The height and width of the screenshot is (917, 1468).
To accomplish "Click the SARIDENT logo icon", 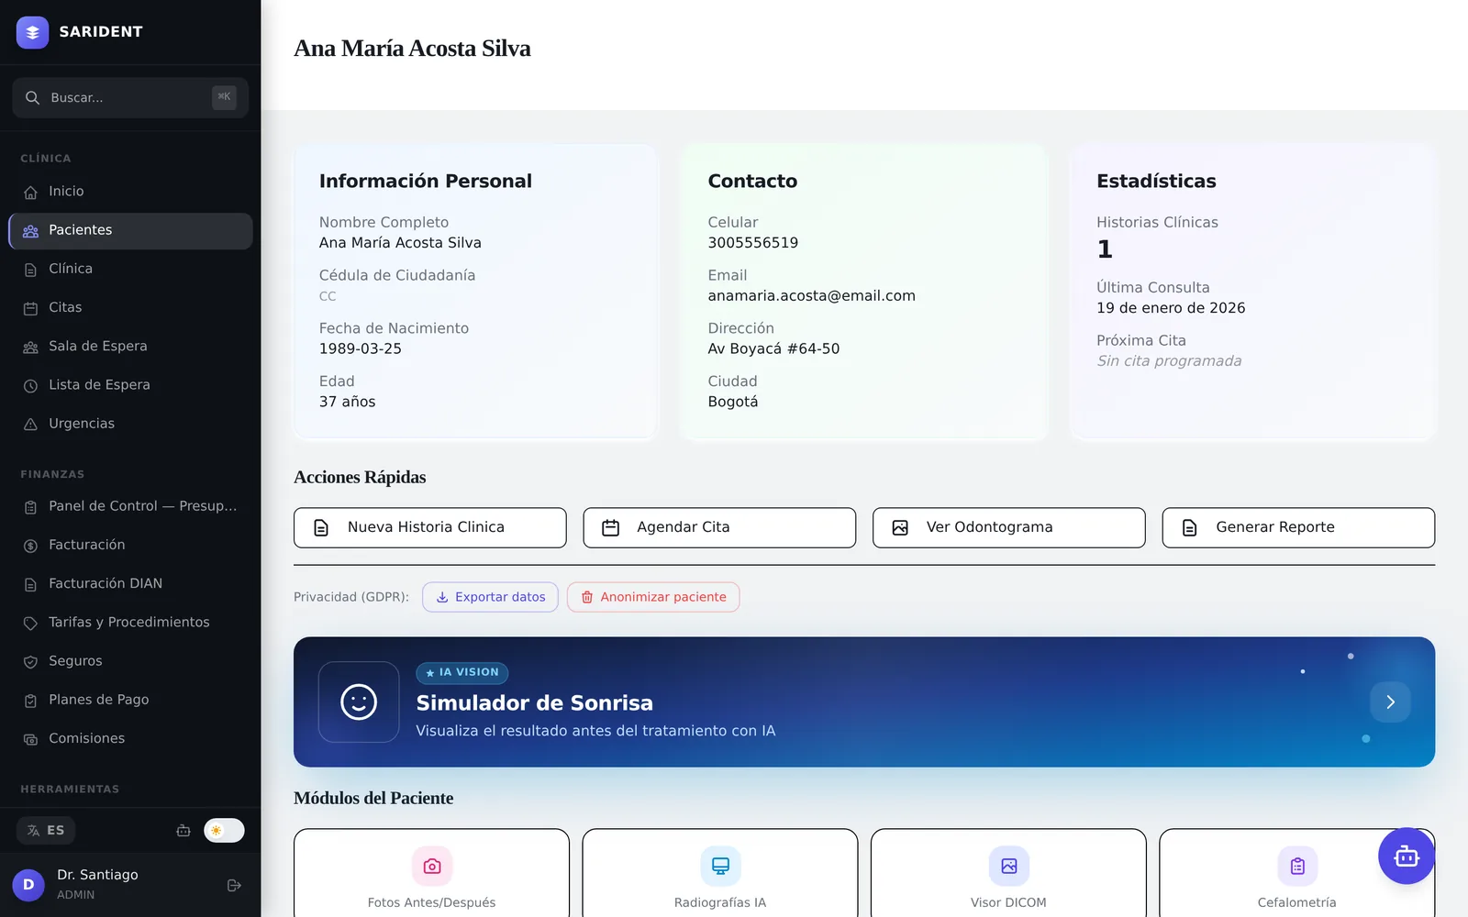I will pyautogui.click(x=32, y=32).
